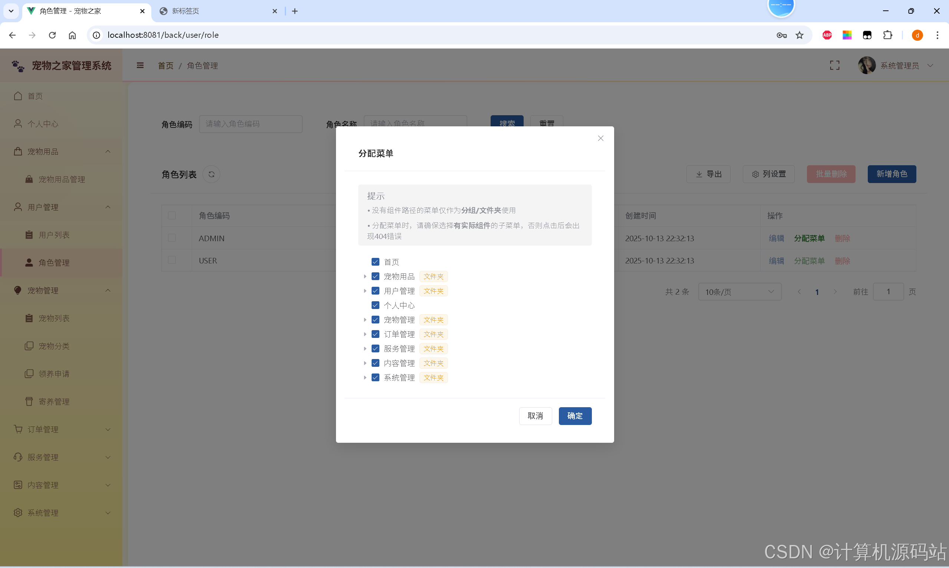The height and width of the screenshot is (568, 949).
Task: Click the 系统管理员 avatar image
Action: click(867, 66)
